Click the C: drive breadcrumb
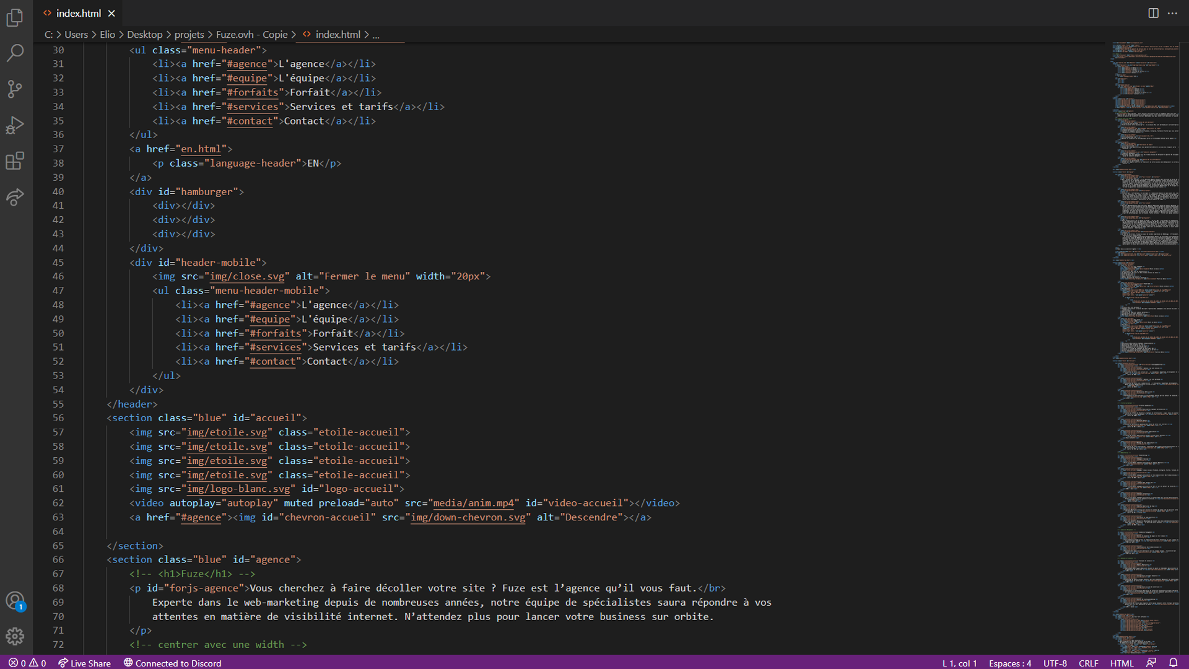This screenshot has height=669, width=1189. [x=48, y=35]
